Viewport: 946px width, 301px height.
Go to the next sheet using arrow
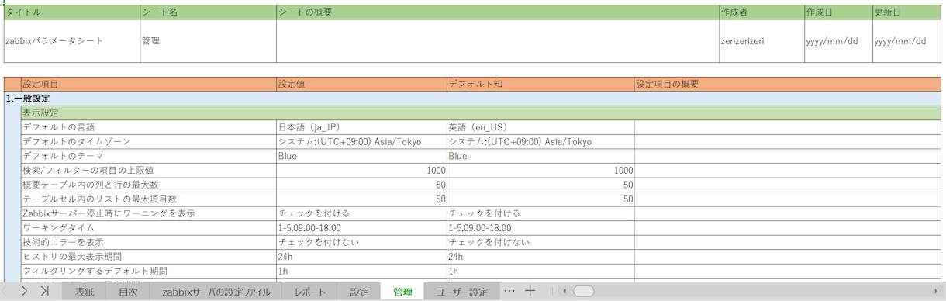coord(25,291)
